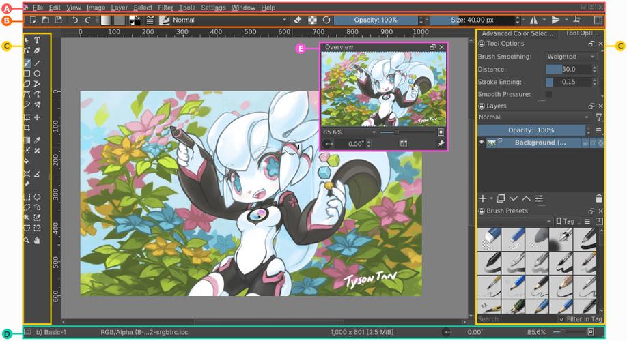Open the Overview zoom percentage dropdown
This screenshot has width=627, height=341.
tap(350, 132)
